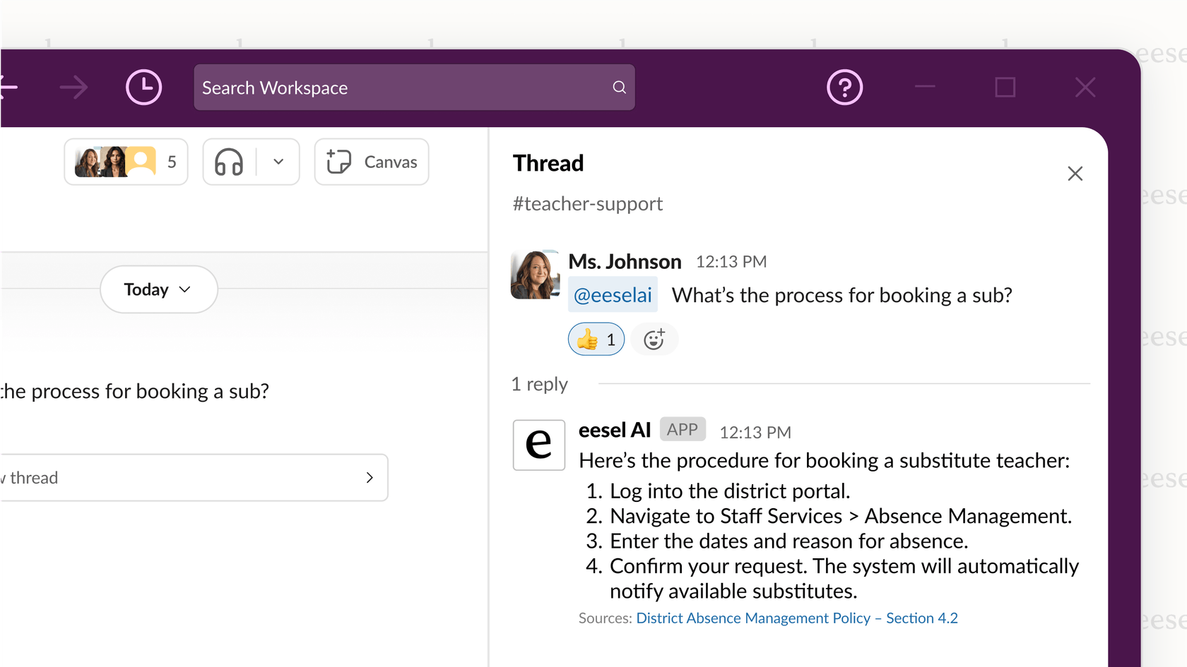Open the Thread panel header
This screenshot has width=1187, height=667.
click(548, 163)
